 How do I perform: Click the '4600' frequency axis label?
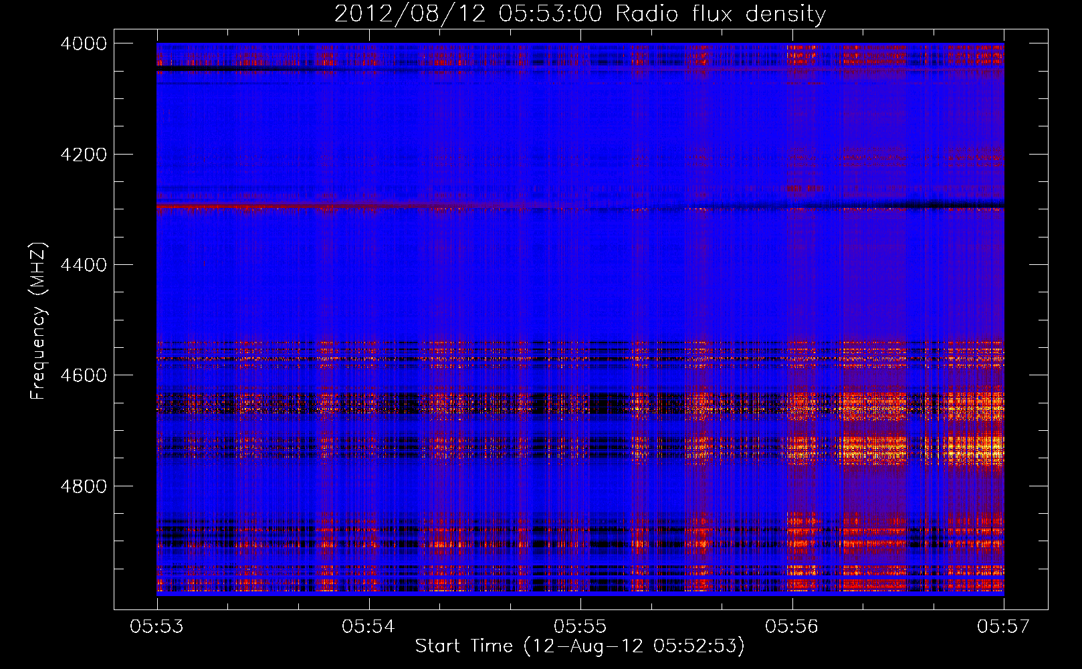pyautogui.click(x=84, y=375)
